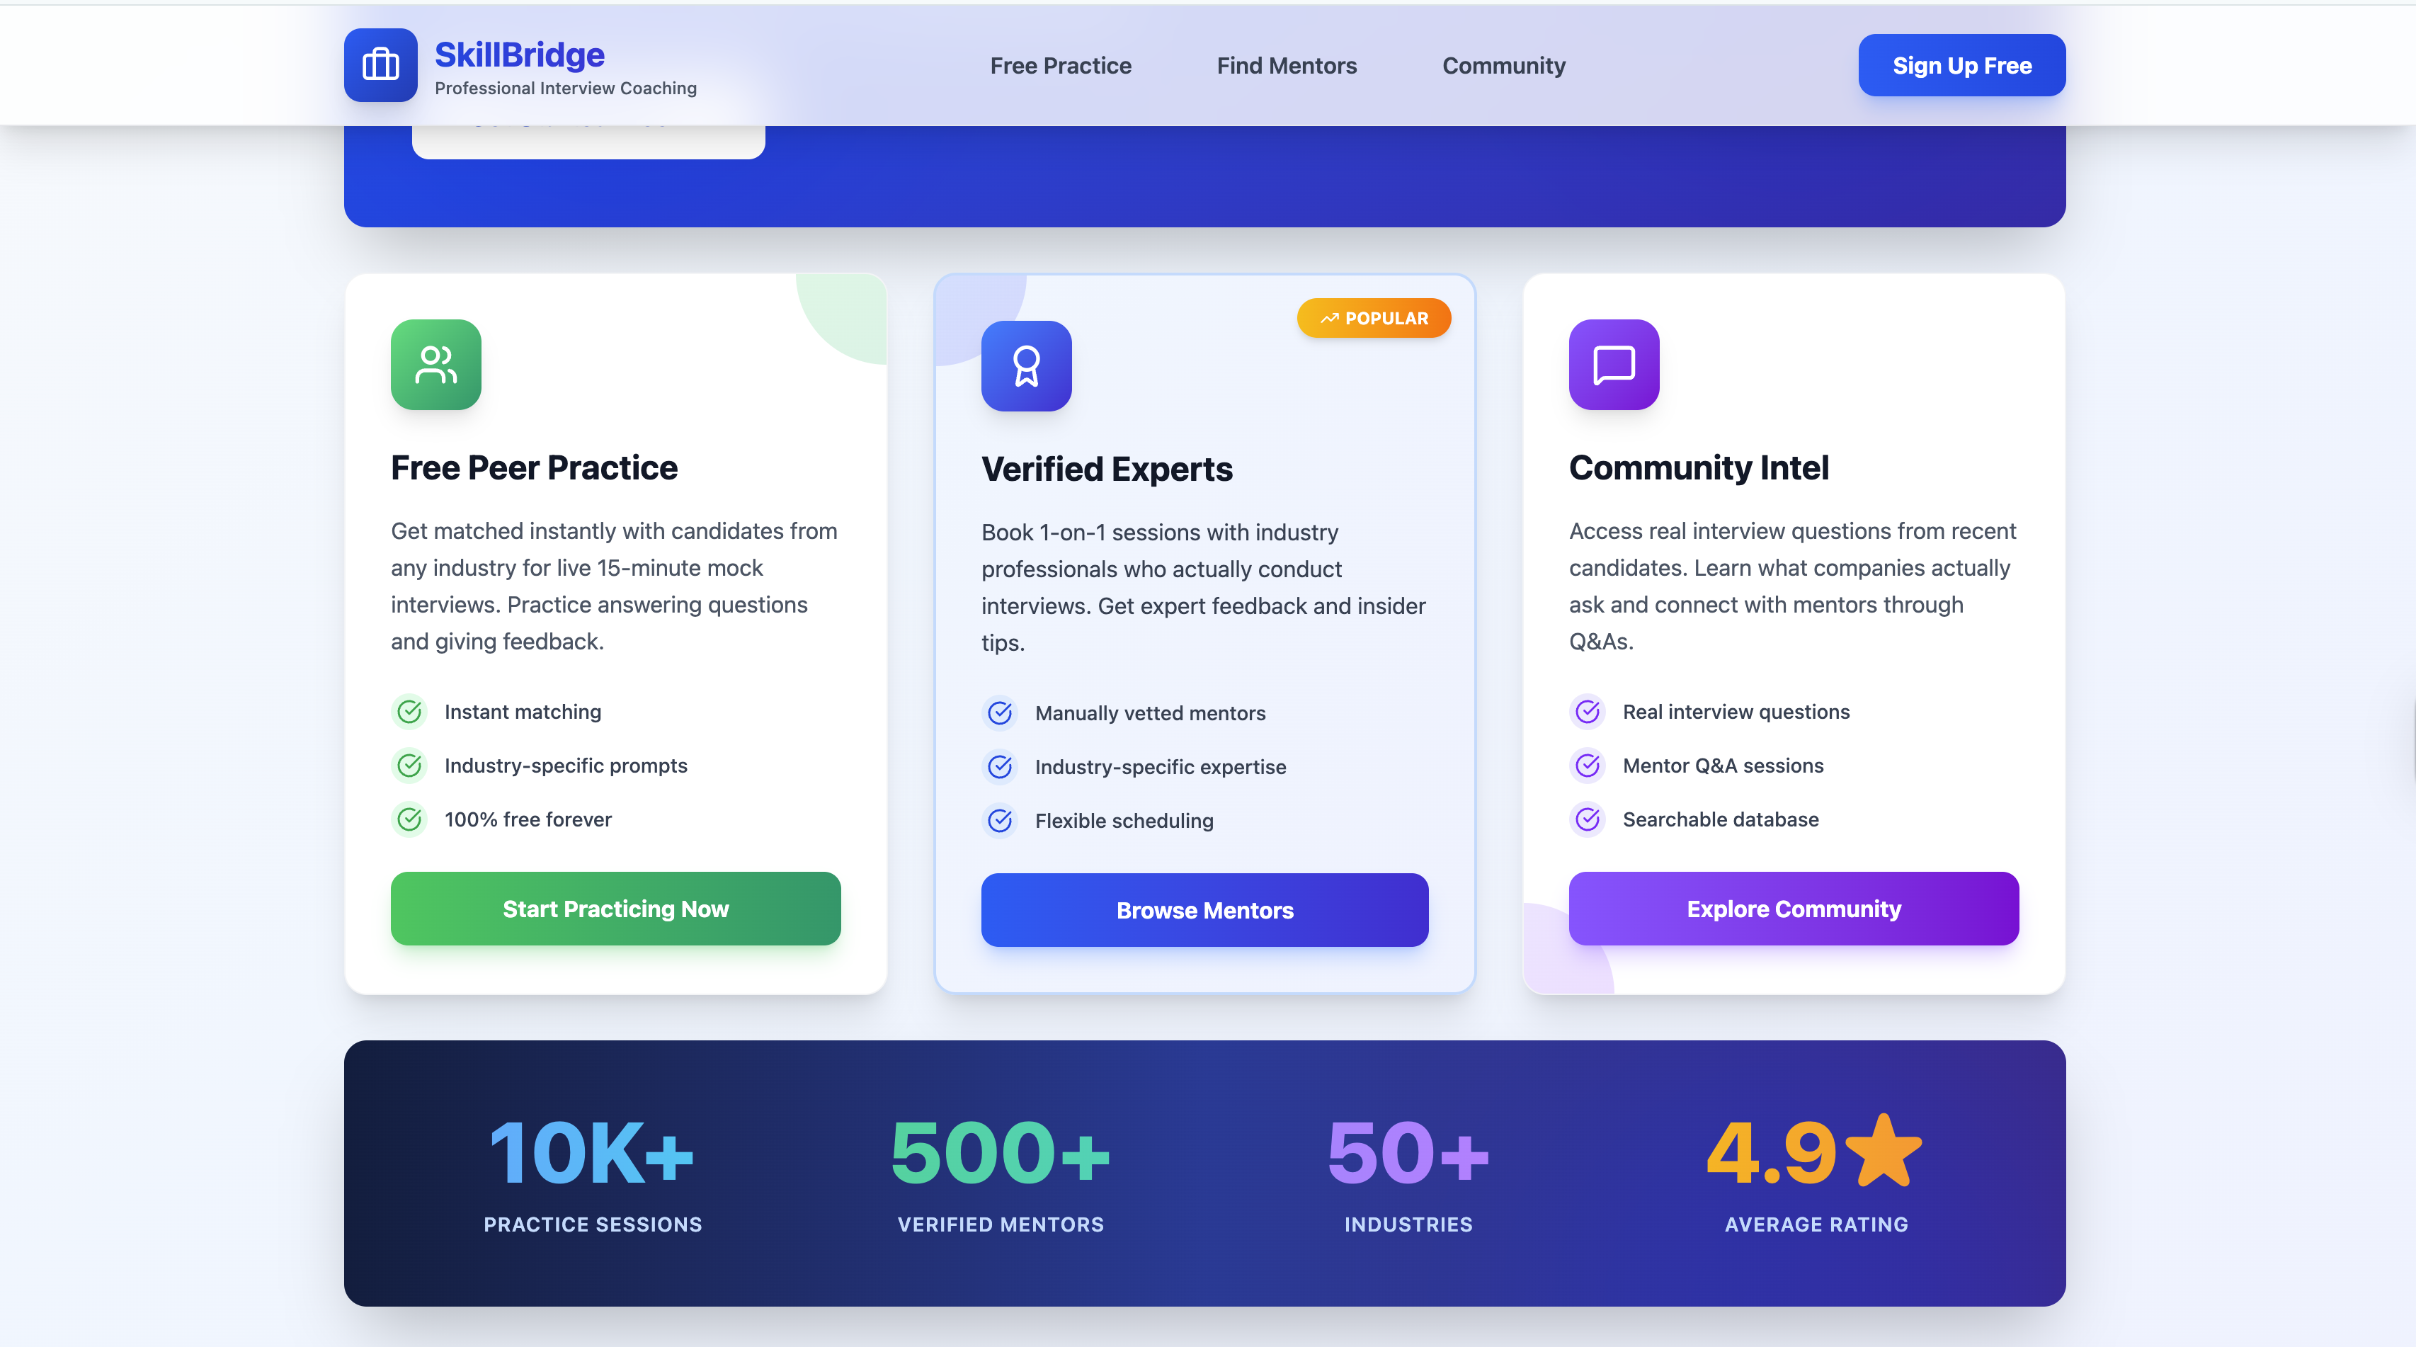Click the blue award ribbon icon
Viewport: 2416px width, 1347px height.
pyautogui.click(x=1026, y=366)
